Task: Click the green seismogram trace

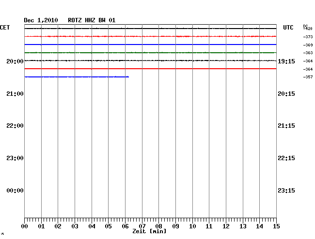Action: 150,53
